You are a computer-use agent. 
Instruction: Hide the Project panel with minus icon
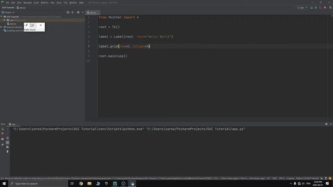click(x=83, y=12)
